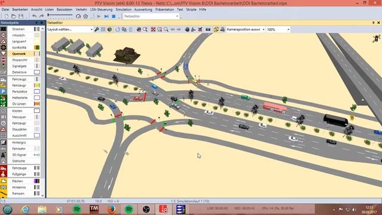Viewport: 382px width, 215px height.
Task: Copy selection icon in editor toolbar
Action: 124,29
